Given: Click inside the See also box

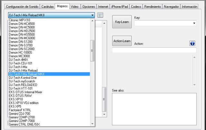Looking at the screenshot, I should (x=154, y=109).
